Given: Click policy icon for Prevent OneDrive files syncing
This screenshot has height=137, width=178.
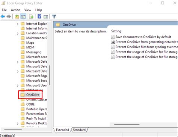Looking at the screenshot, I should (113, 47).
